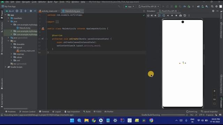The height and width of the screenshot is (125, 223).
Task: Expand the drawable folder
Action: (11, 44)
